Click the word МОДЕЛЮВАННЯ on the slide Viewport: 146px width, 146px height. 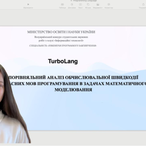pos(73,90)
